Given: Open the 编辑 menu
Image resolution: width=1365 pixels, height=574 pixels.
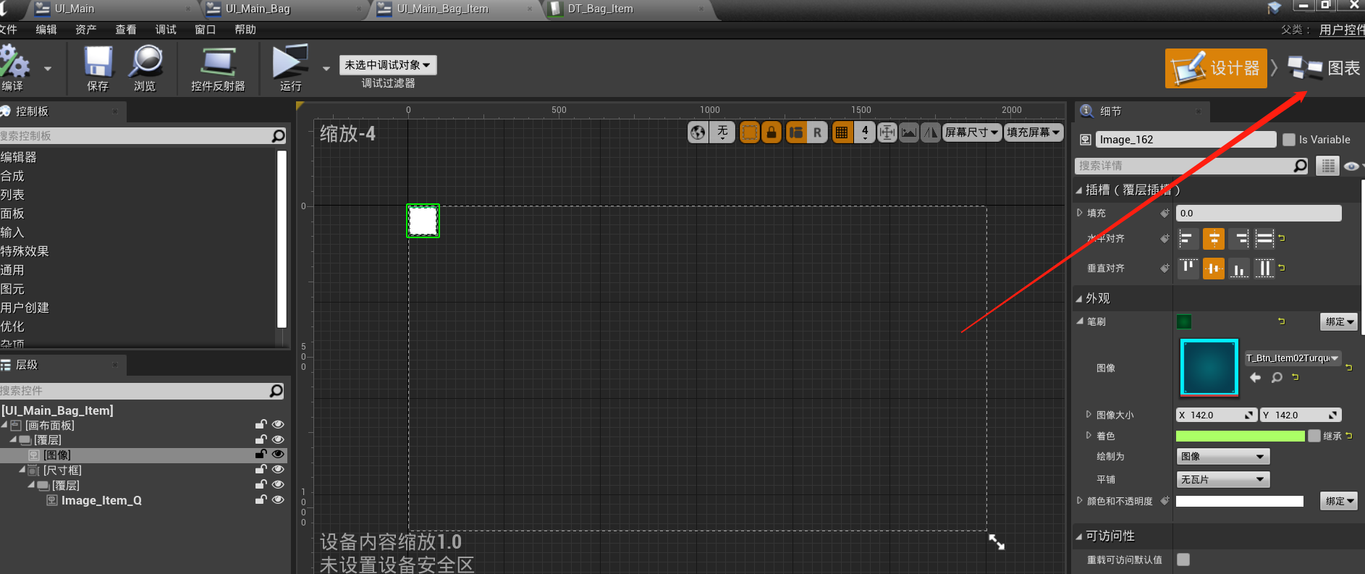Looking at the screenshot, I should point(46,30).
